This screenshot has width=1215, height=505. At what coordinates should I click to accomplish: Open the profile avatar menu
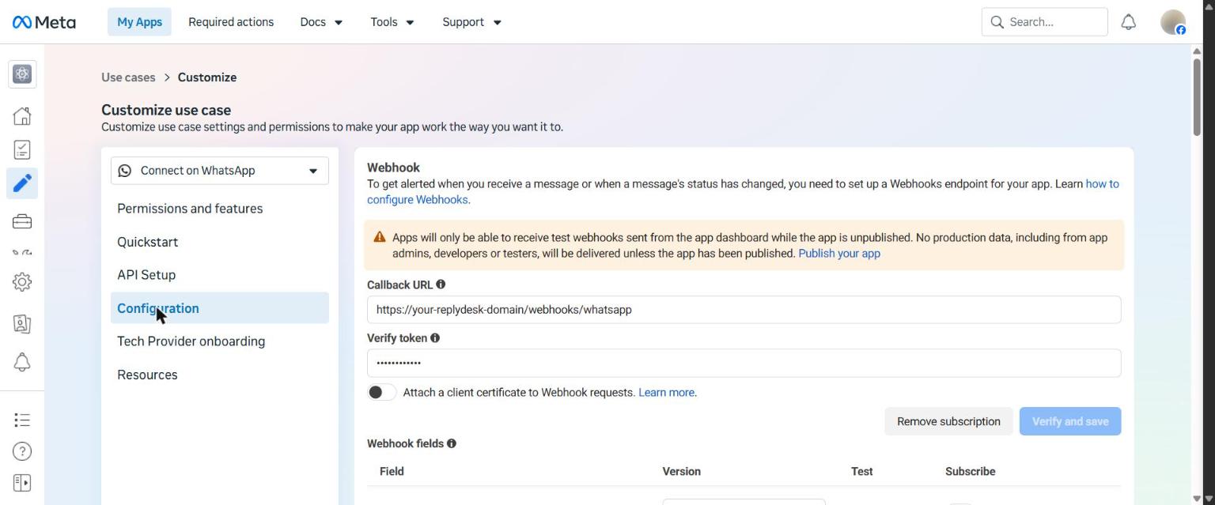(x=1173, y=22)
